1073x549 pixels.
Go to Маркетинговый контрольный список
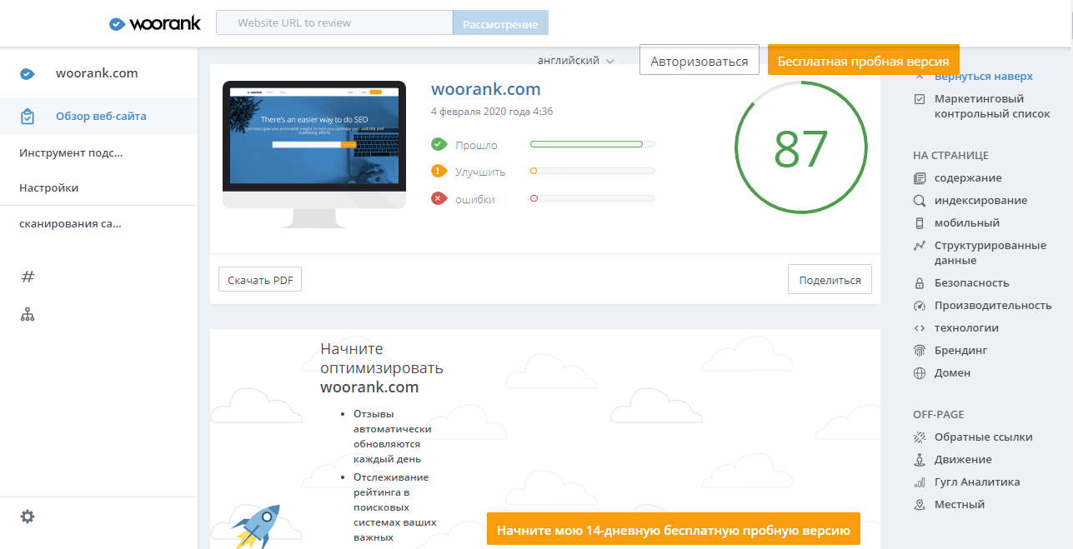tap(992, 106)
